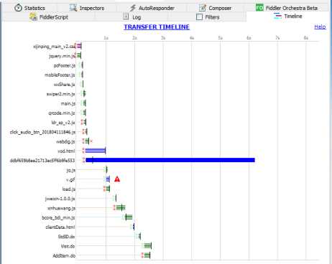The image size is (332, 264).
Task: Switch to the Inspectors tab
Action: click(x=87, y=8)
